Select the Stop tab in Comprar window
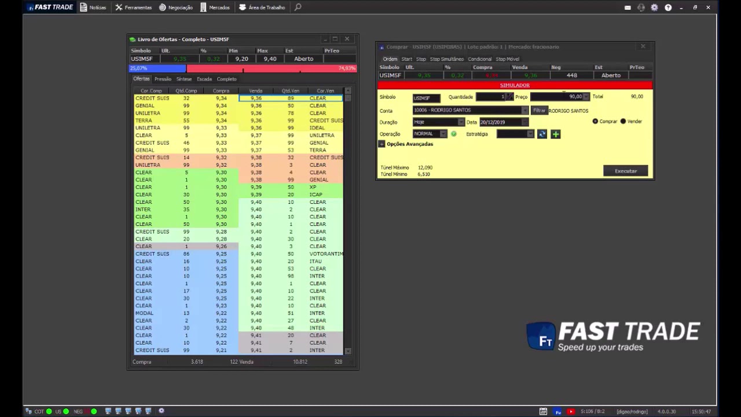Image resolution: width=741 pixels, height=417 pixels. pos(421,59)
